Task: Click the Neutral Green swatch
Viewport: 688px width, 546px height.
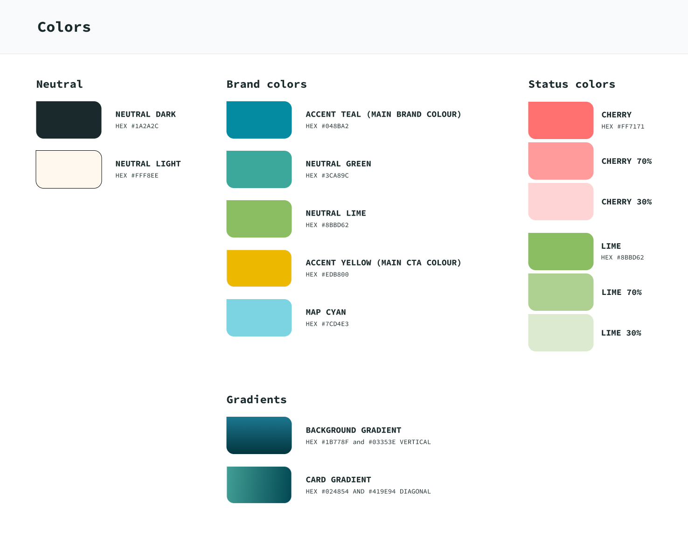Action: tap(259, 169)
